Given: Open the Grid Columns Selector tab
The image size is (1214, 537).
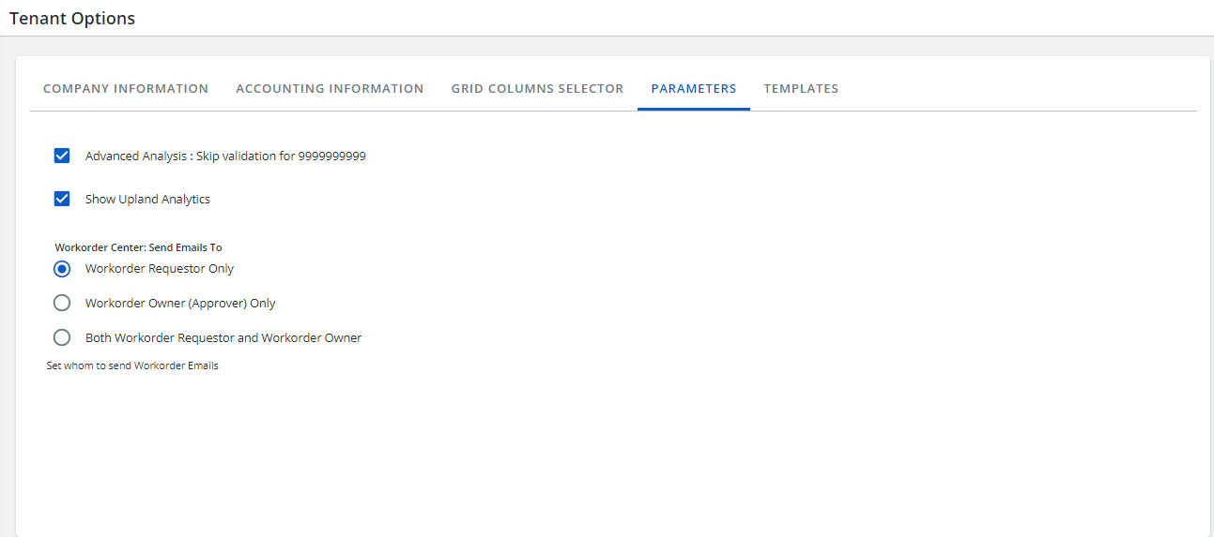Looking at the screenshot, I should tap(537, 89).
